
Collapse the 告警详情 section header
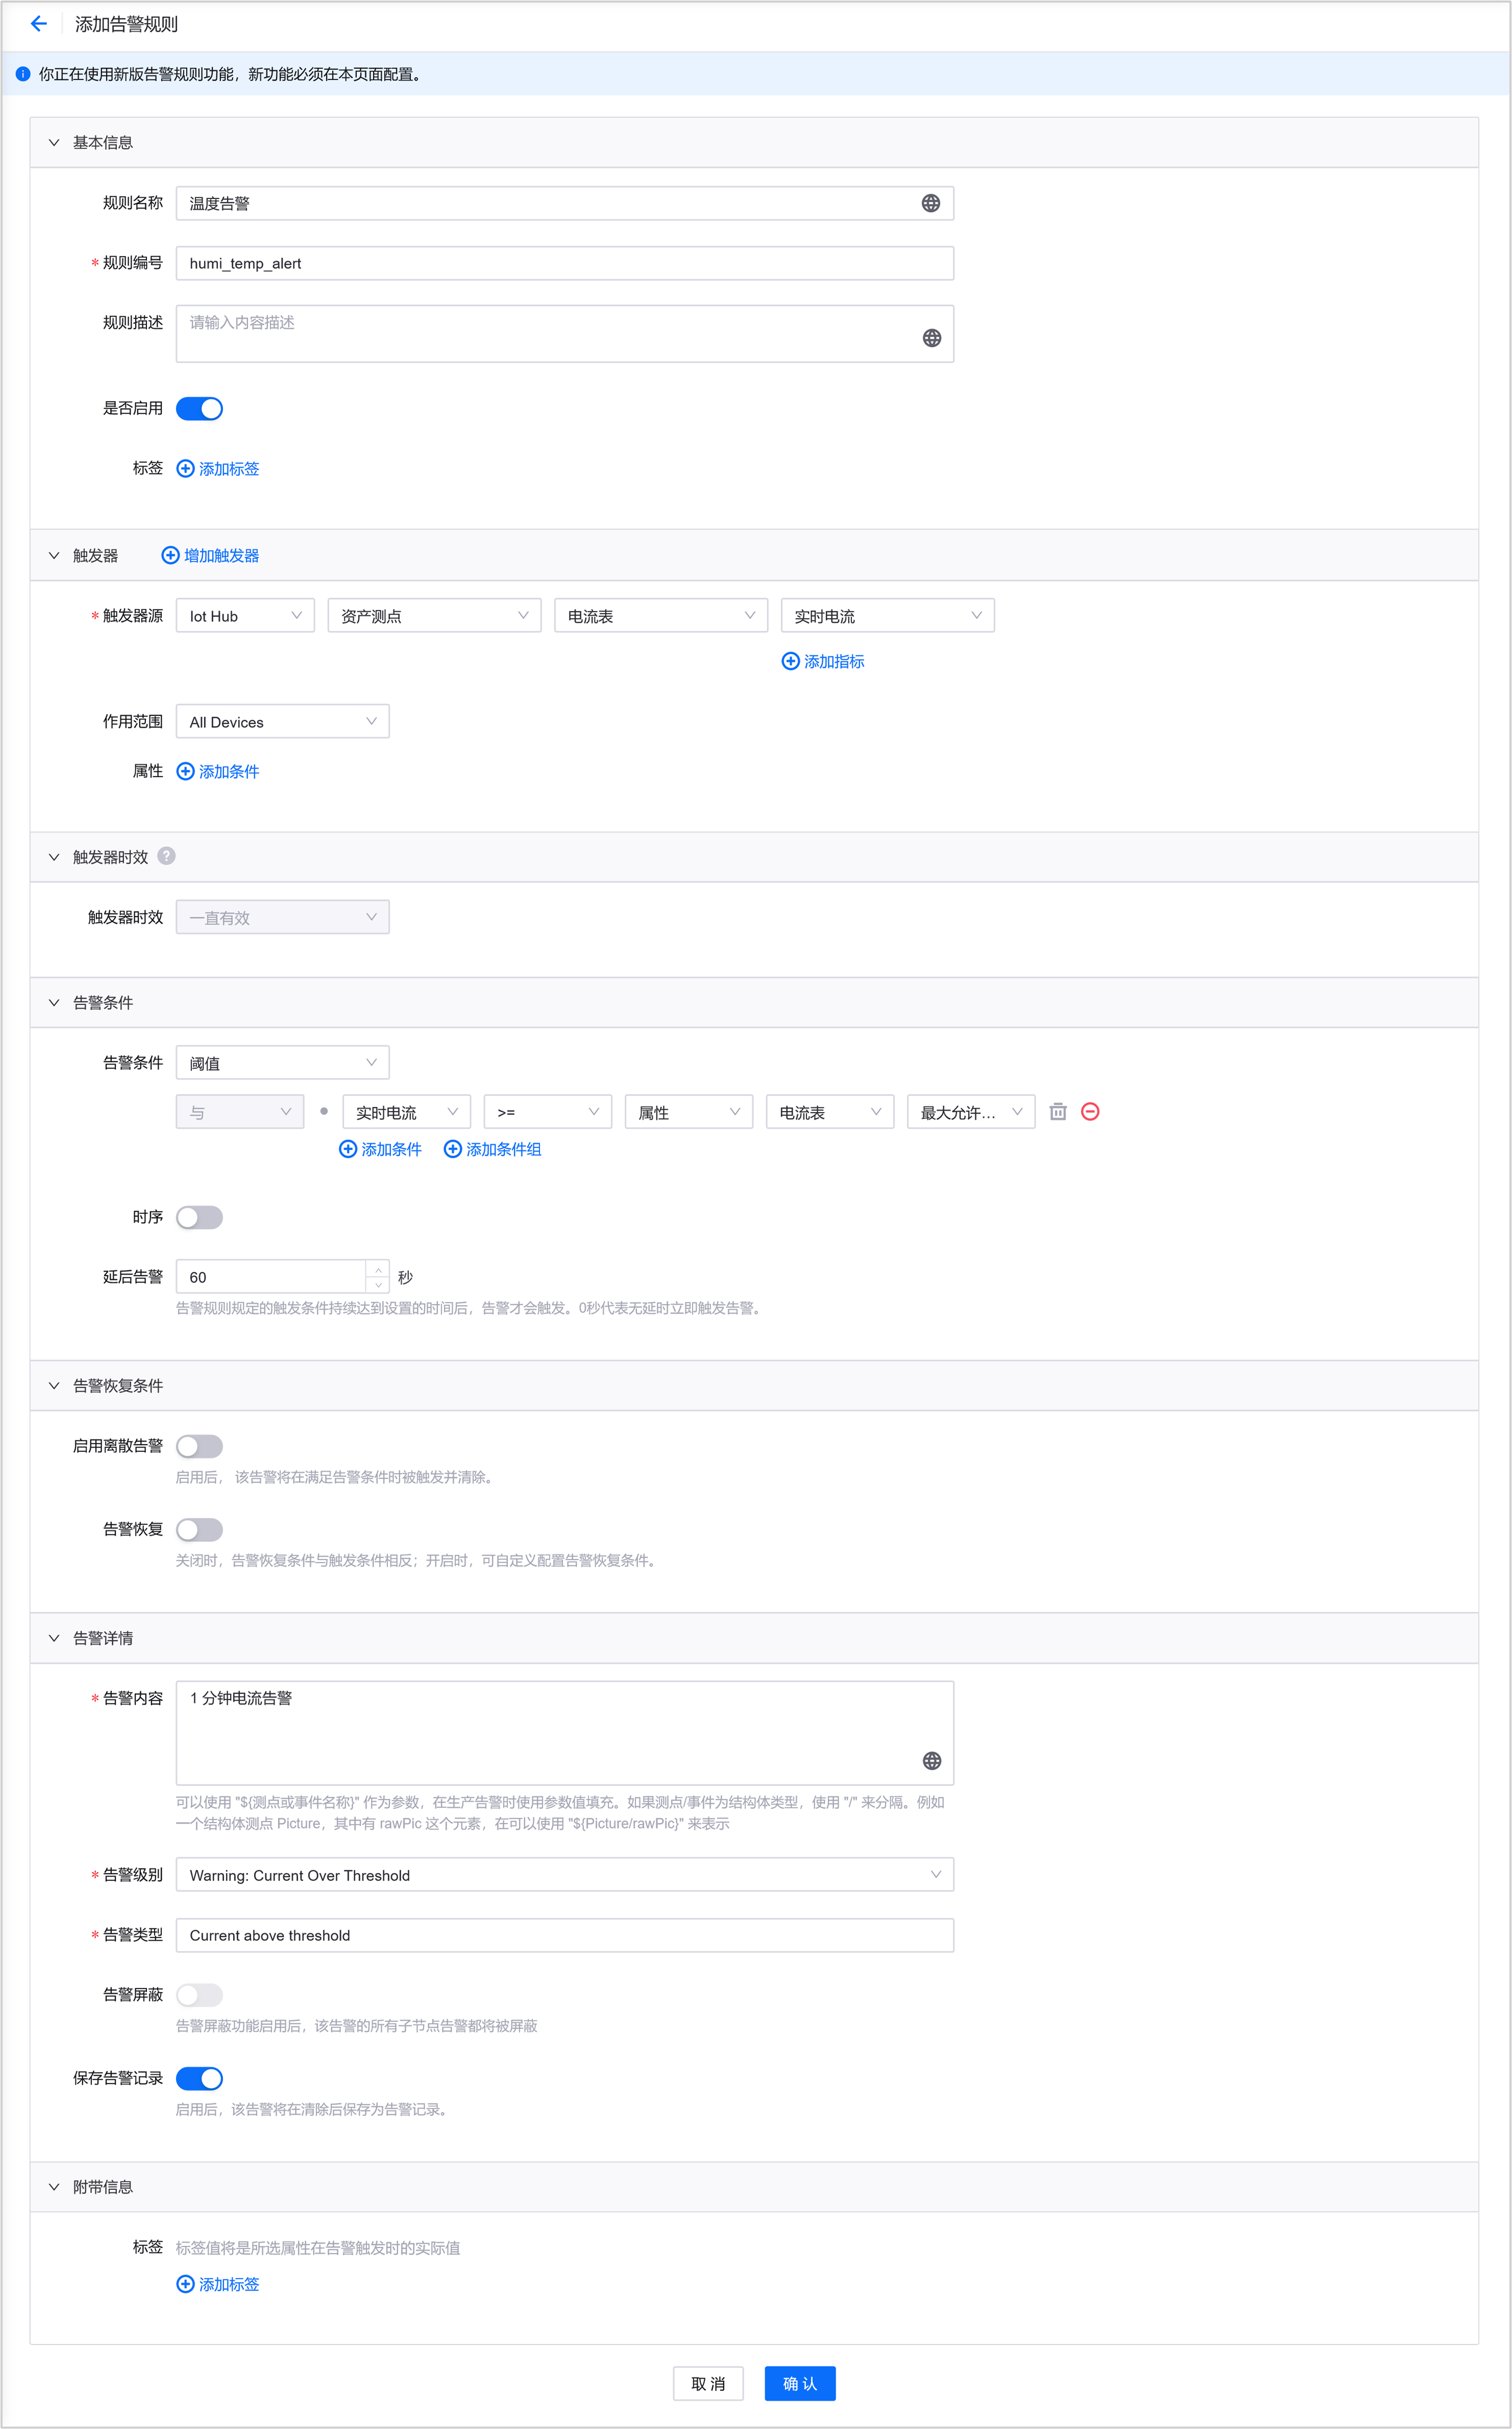coord(54,1638)
